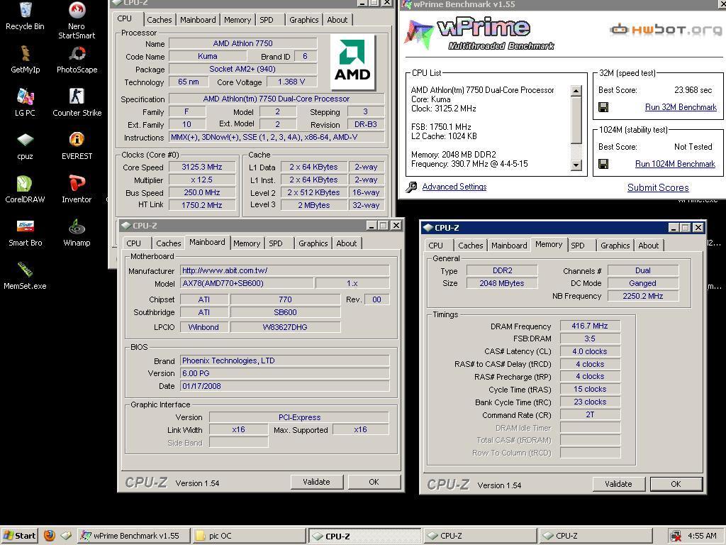Launch EVEREST desktop icon

coord(77,146)
